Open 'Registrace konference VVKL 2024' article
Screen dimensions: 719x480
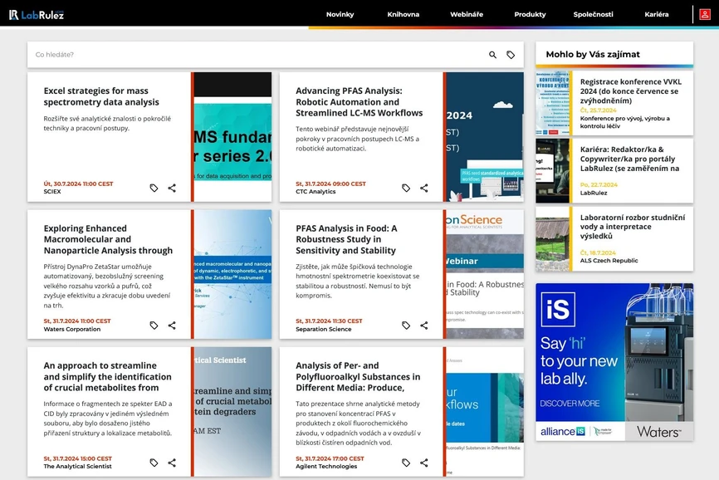click(631, 91)
